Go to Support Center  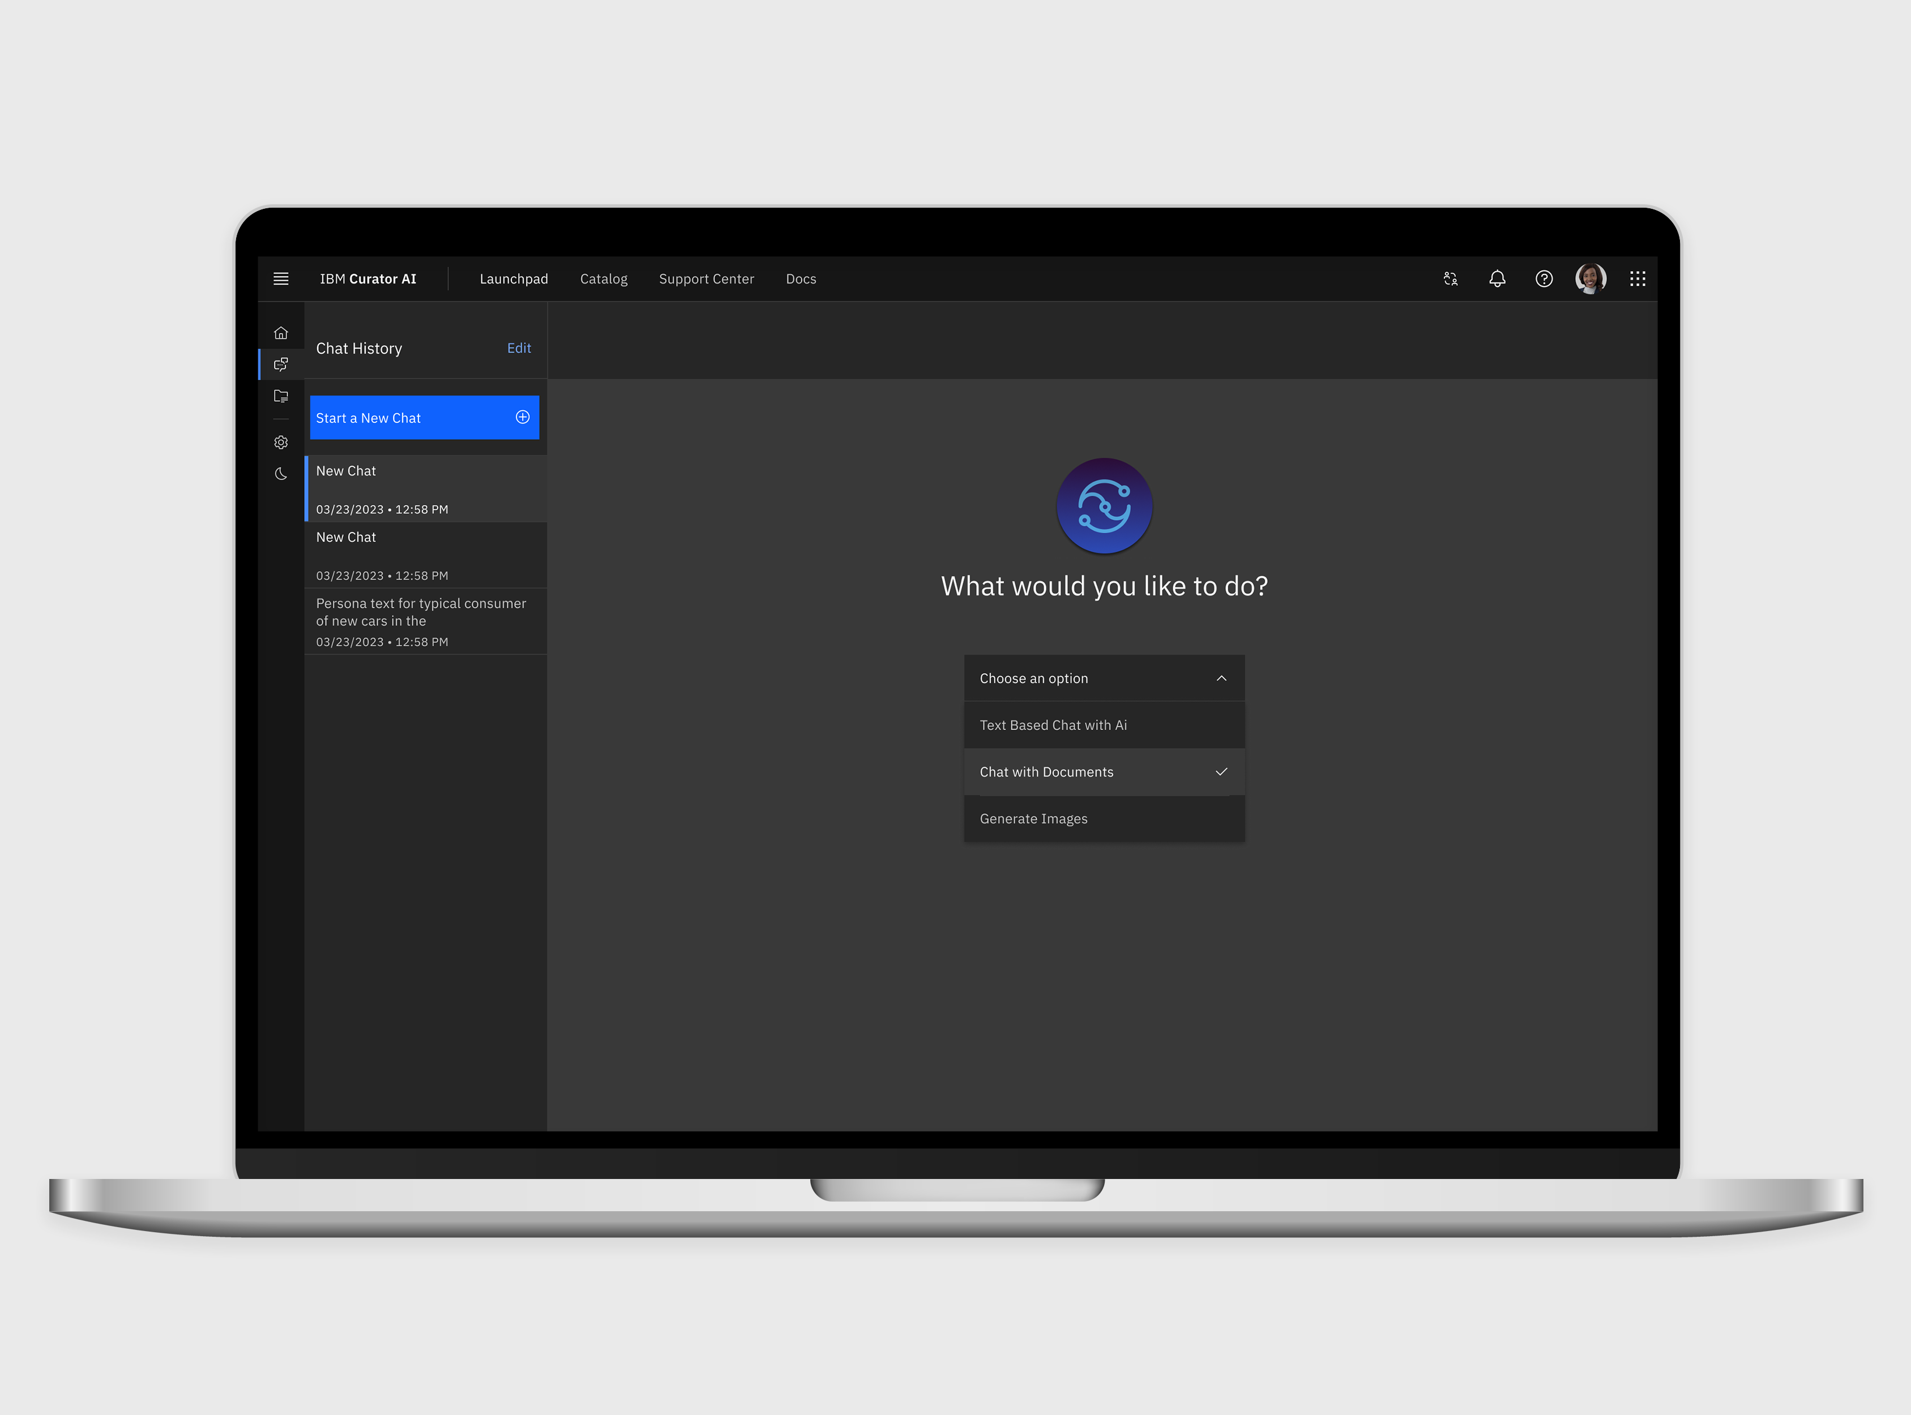pyautogui.click(x=706, y=278)
